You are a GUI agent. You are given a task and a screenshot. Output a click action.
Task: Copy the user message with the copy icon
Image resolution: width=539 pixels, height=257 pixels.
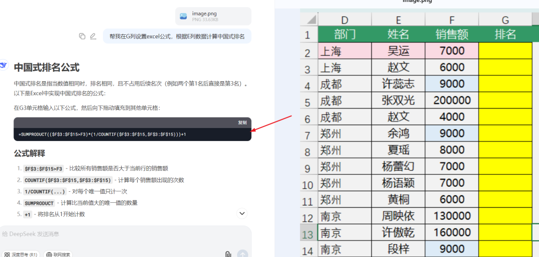click(82, 36)
